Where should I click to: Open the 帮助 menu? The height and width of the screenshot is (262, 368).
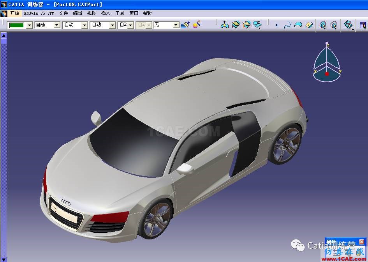pyautogui.click(x=148, y=13)
